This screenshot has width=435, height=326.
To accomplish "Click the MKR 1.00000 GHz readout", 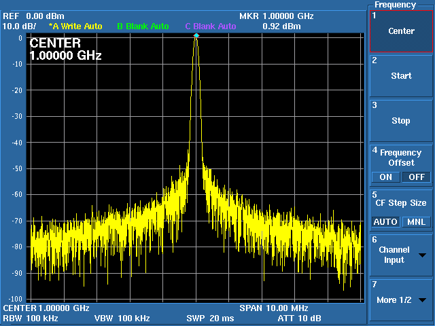I will point(277,16).
